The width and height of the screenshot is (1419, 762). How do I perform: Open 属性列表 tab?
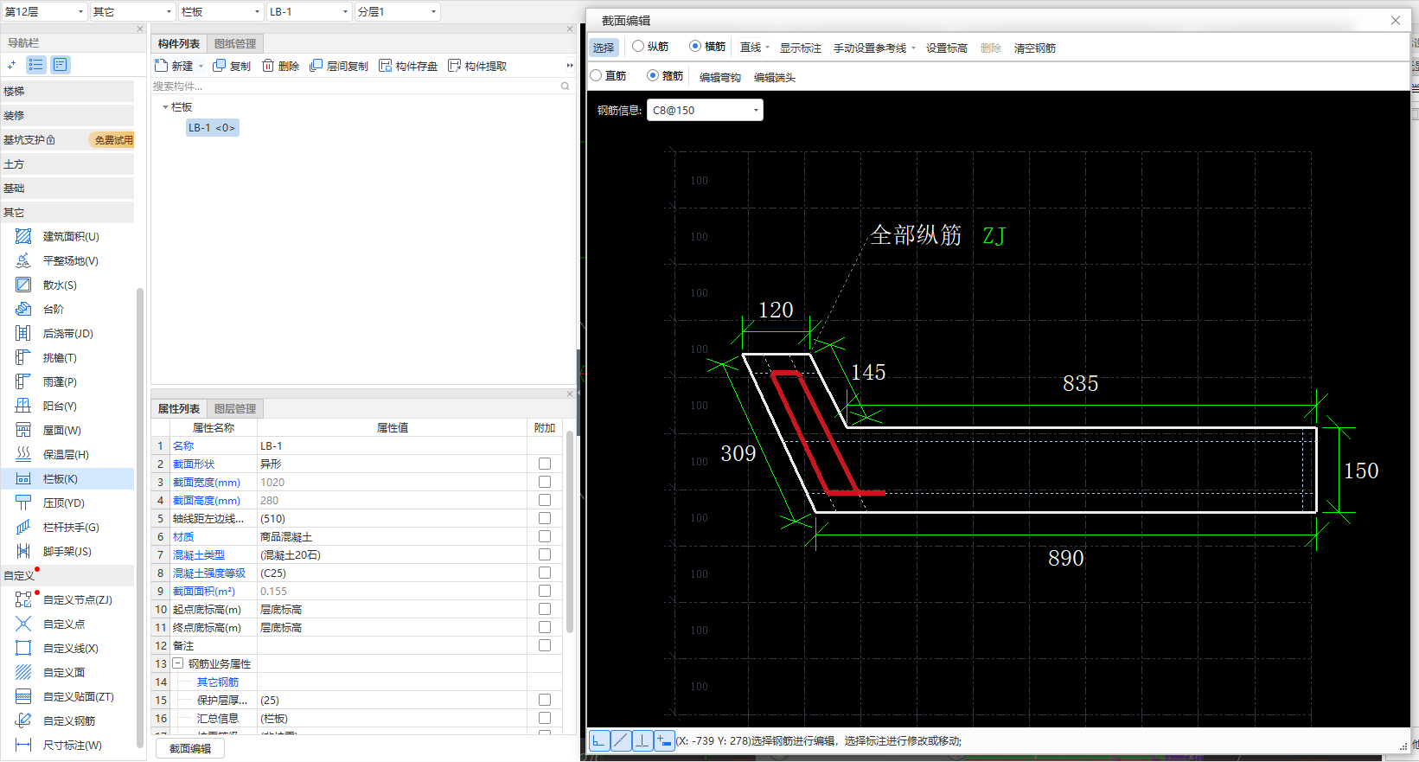coord(179,409)
